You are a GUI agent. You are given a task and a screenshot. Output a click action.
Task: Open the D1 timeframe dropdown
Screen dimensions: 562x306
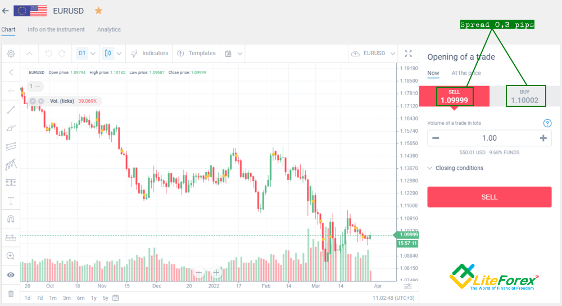point(87,53)
